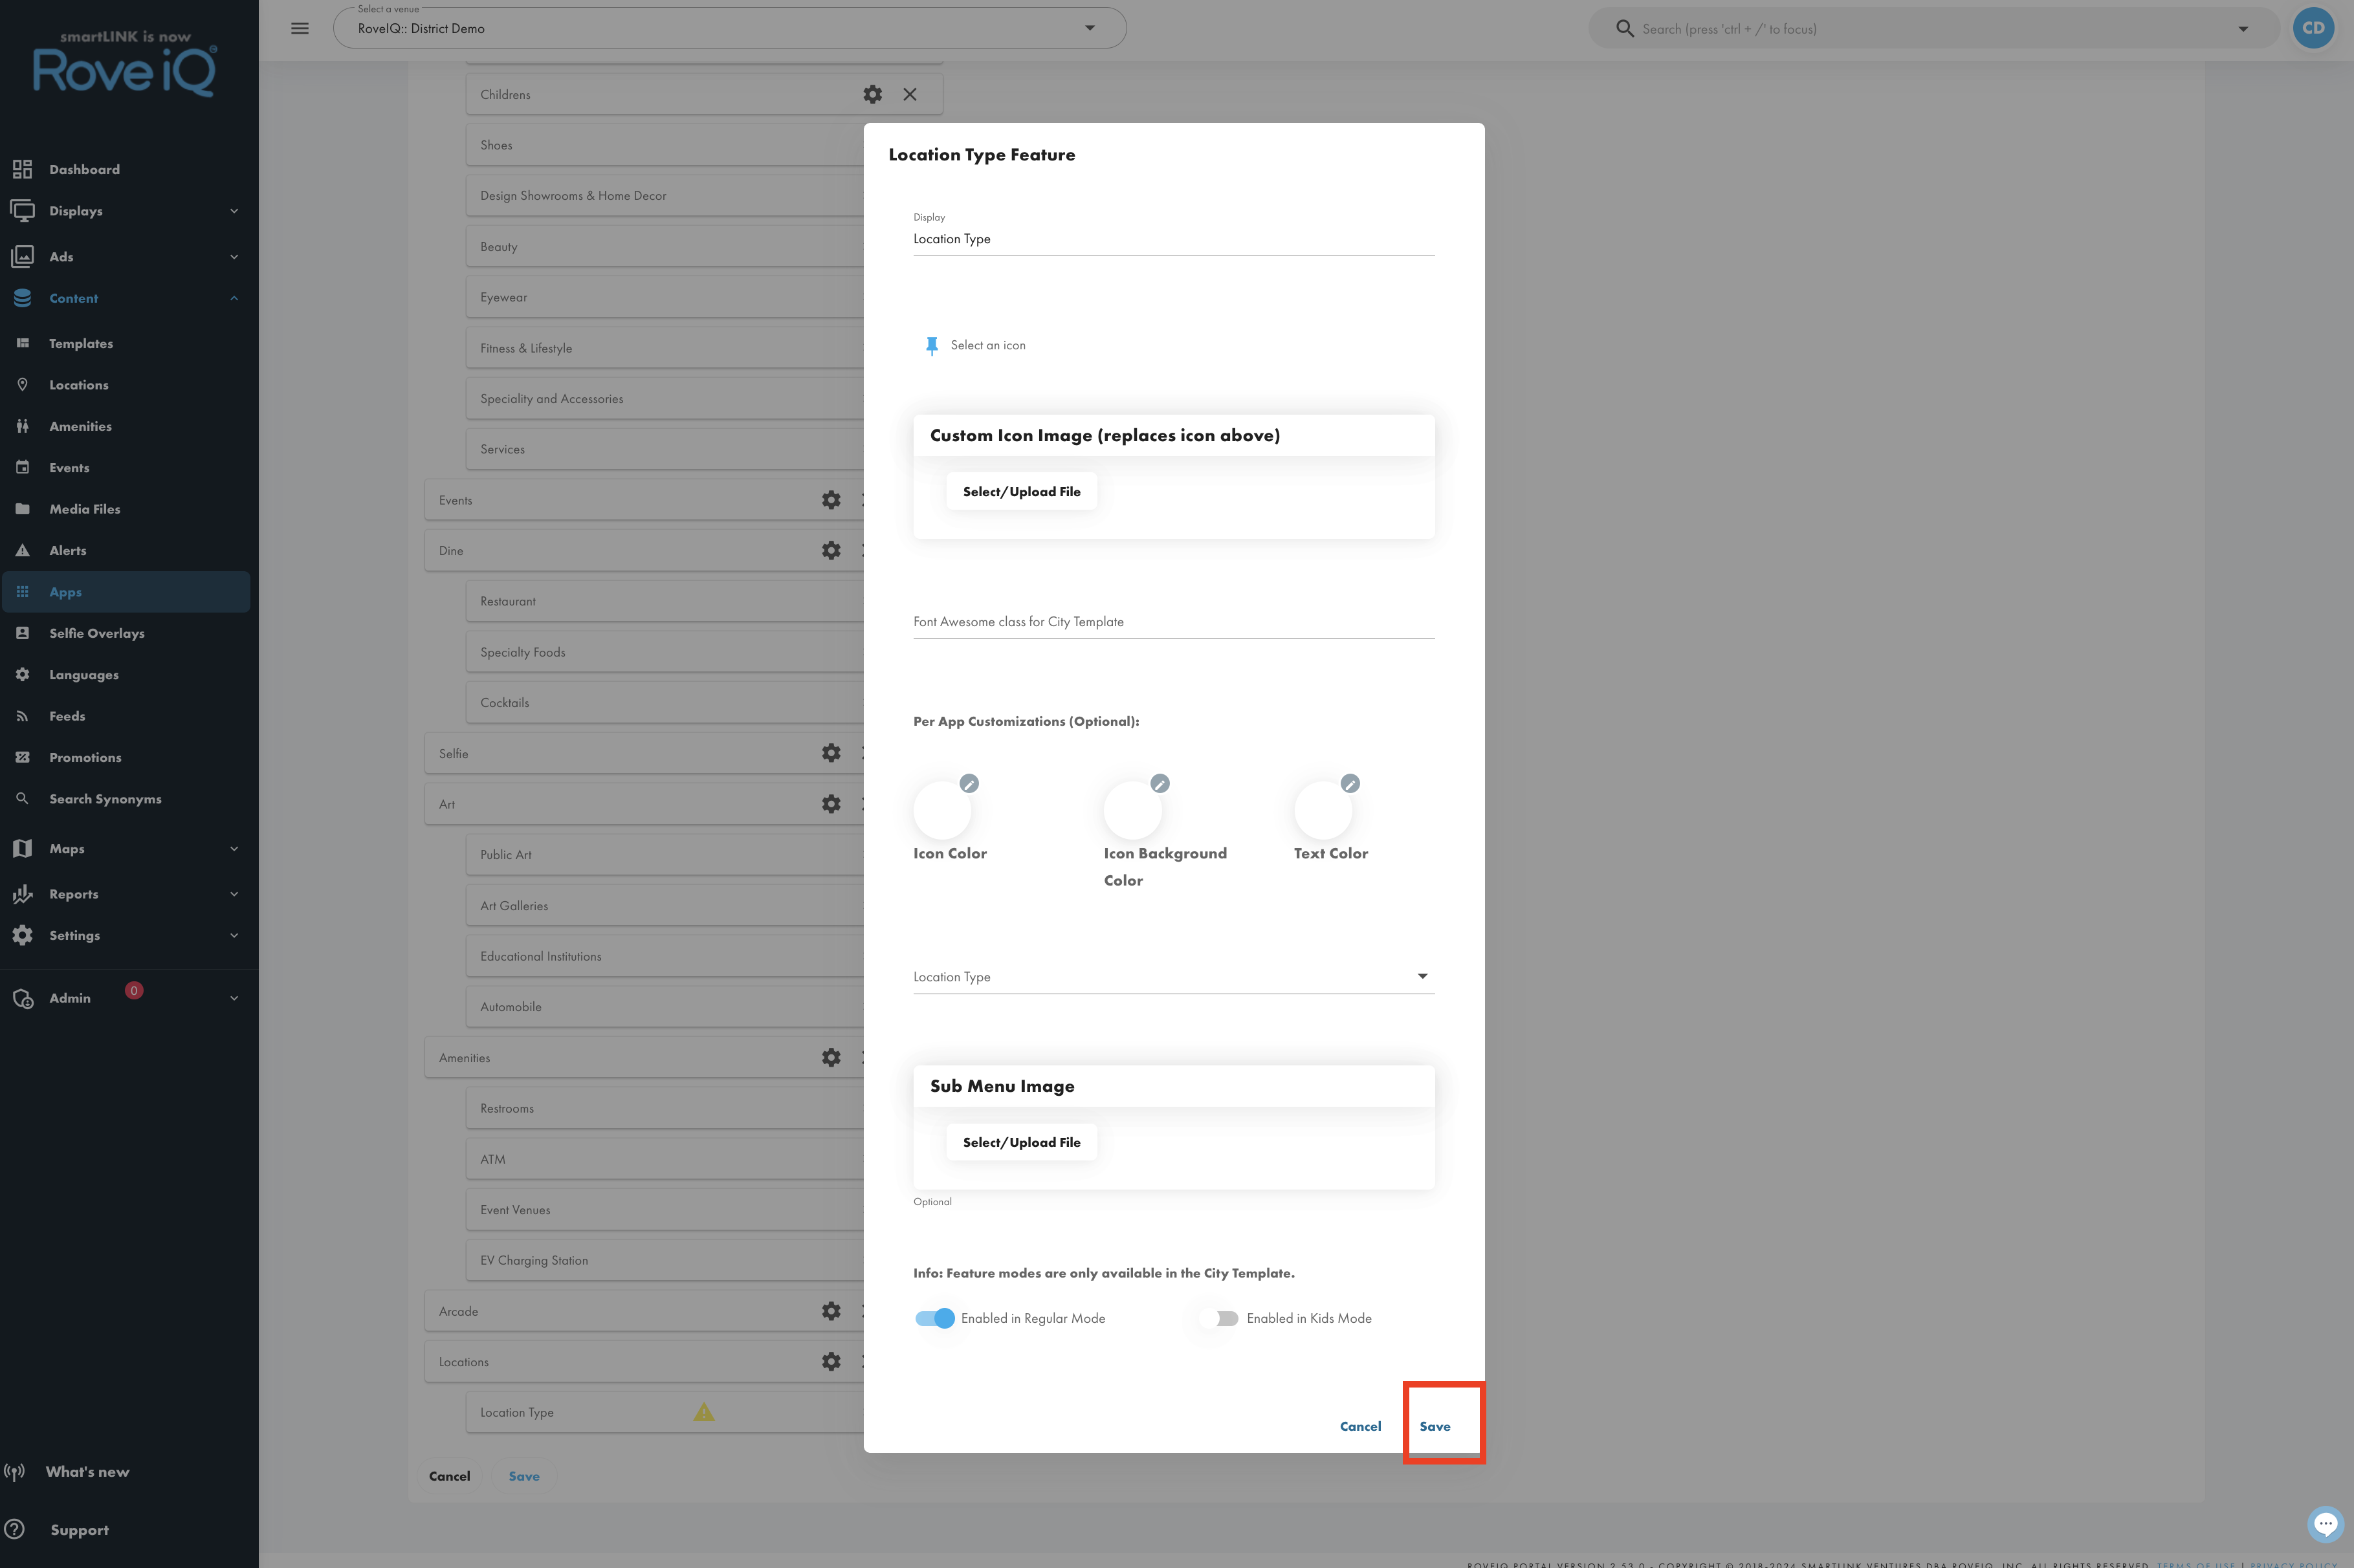This screenshot has width=2354, height=1568.
Task: Open the Location Type dropdown in dialog
Action: (1174, 977)
